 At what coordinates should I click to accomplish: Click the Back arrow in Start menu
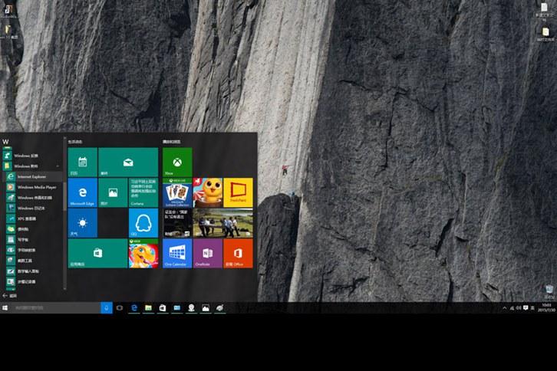(x=5, y=295)
